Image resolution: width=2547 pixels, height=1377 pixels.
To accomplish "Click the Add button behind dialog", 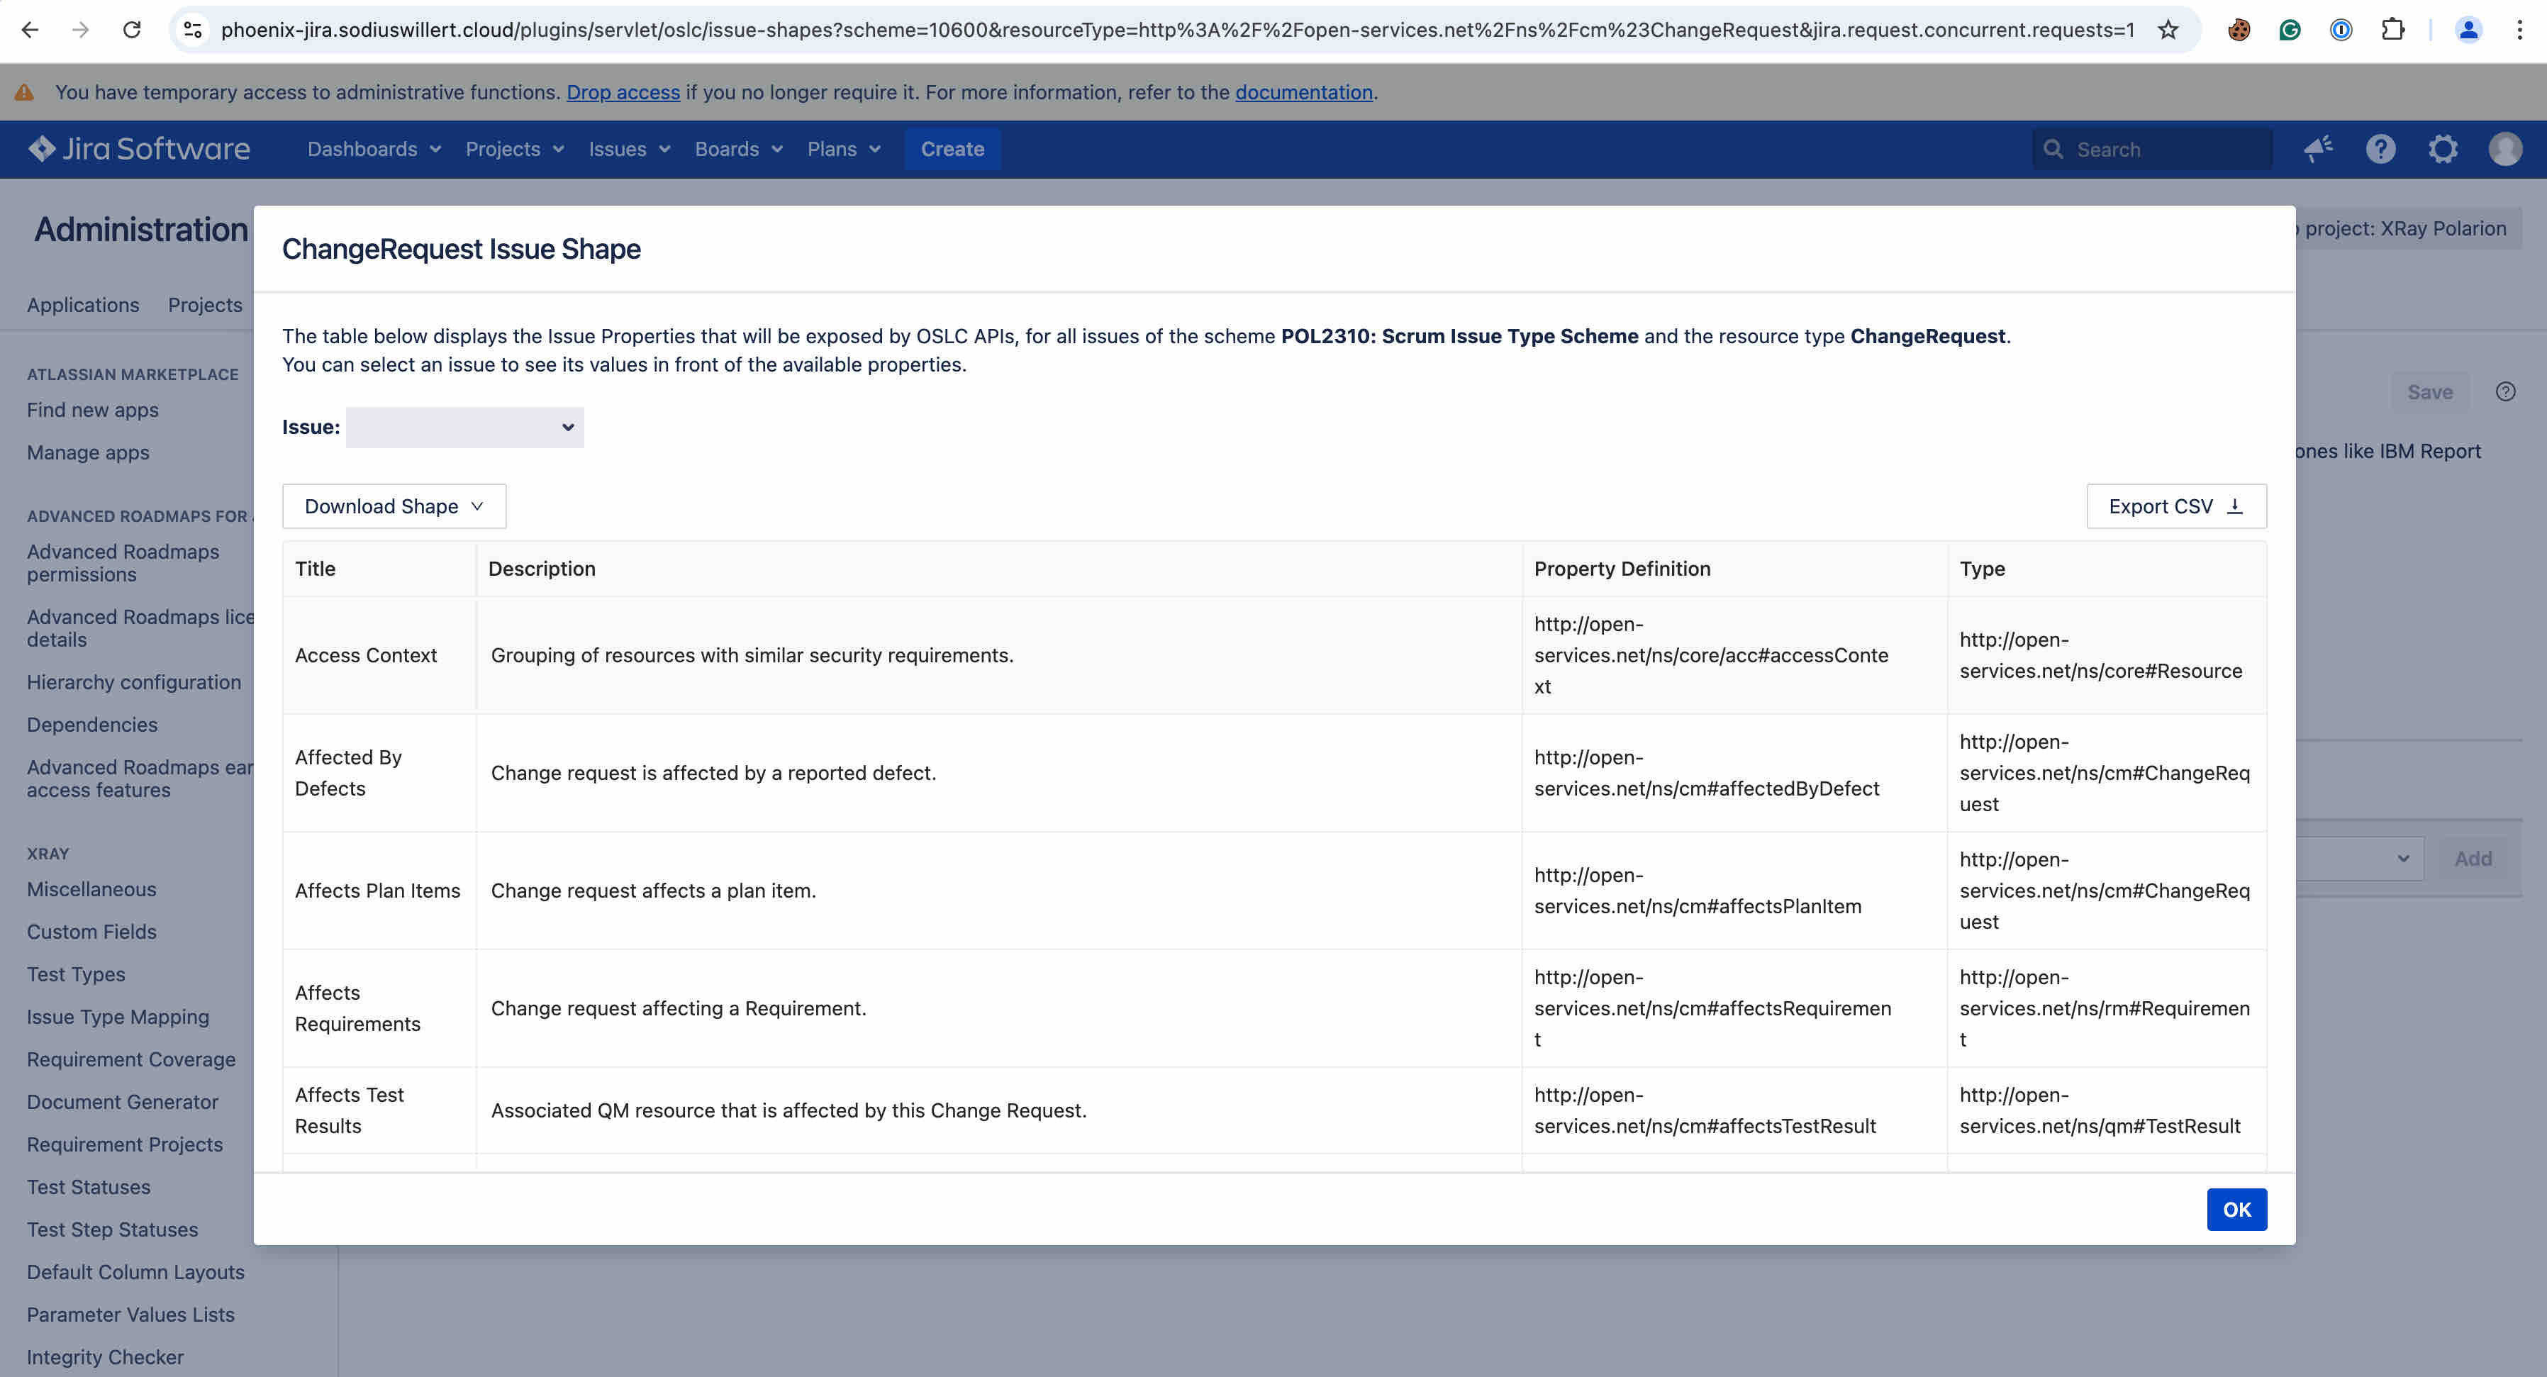I will (x=2473, y=859).
